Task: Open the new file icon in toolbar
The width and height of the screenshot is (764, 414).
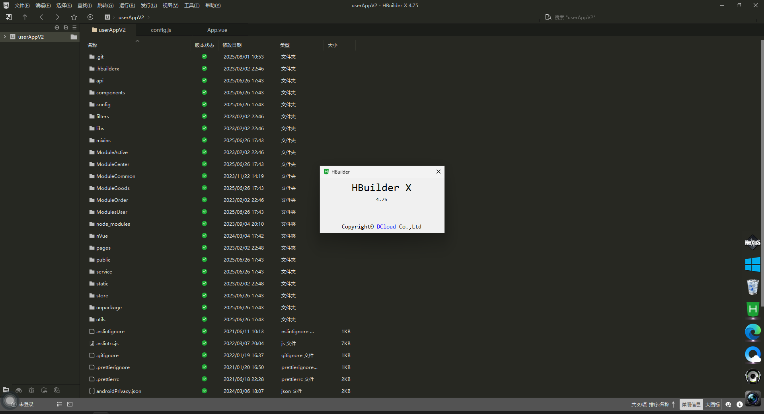Action: coord(9,17)
